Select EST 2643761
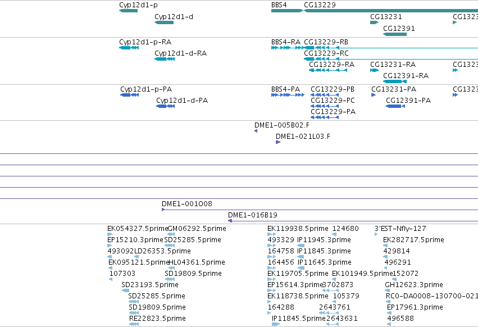 click(329, 313)
